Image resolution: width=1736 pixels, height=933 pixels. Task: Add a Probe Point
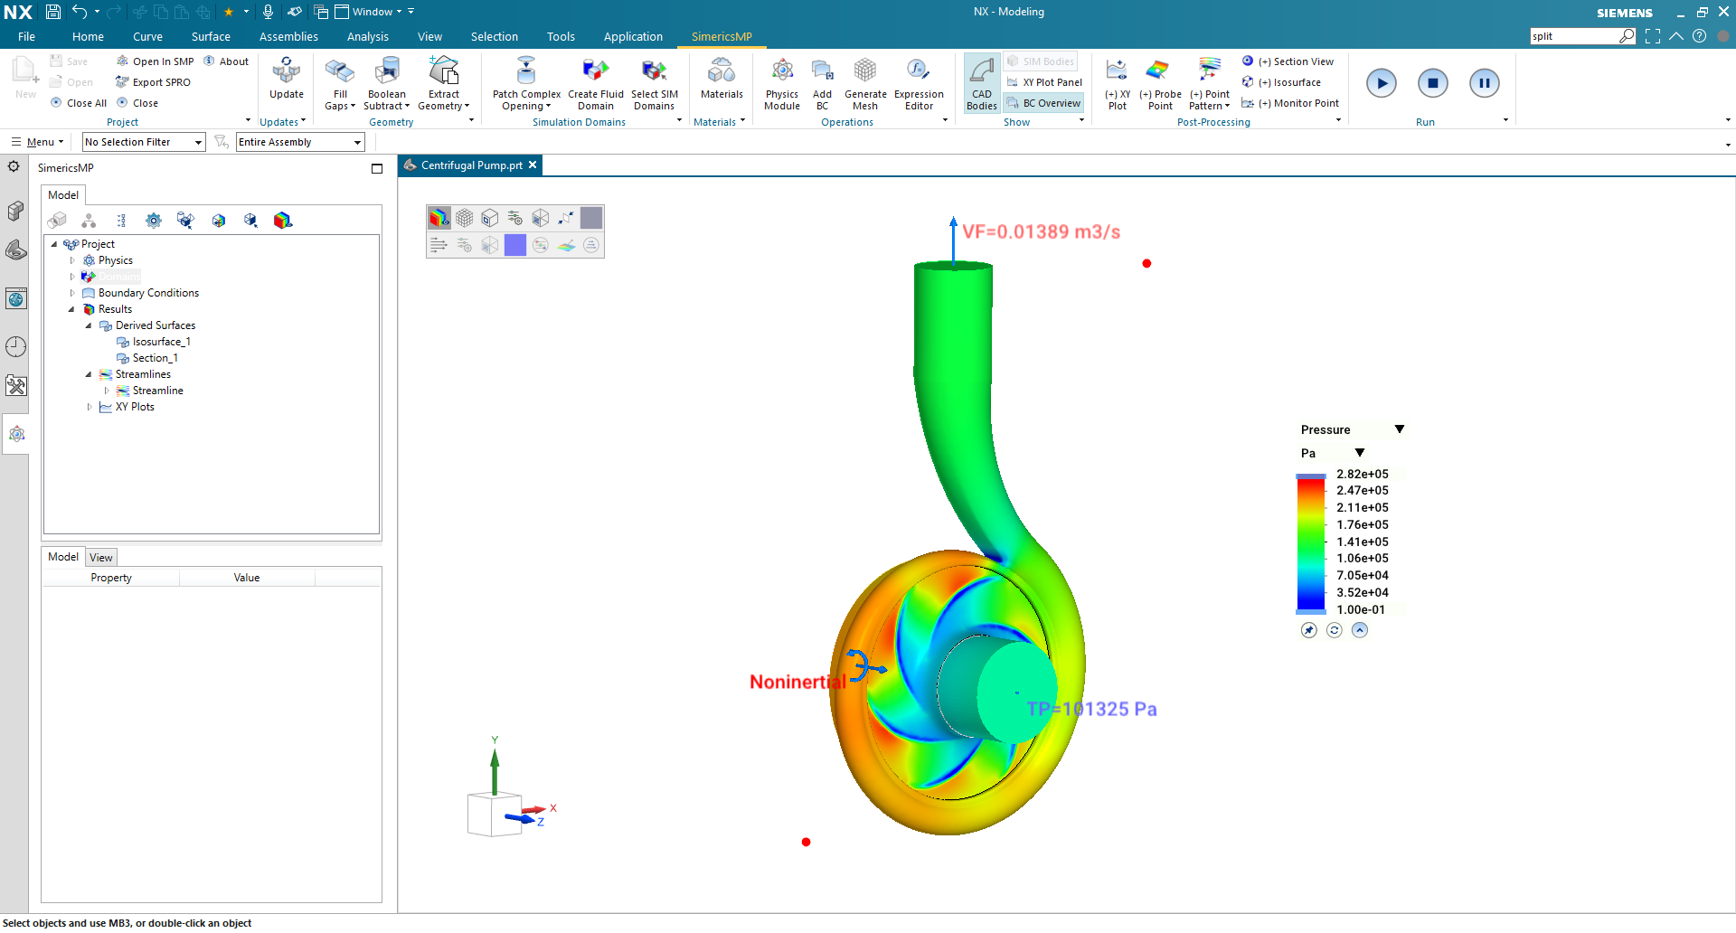[x=1160, y=81]
